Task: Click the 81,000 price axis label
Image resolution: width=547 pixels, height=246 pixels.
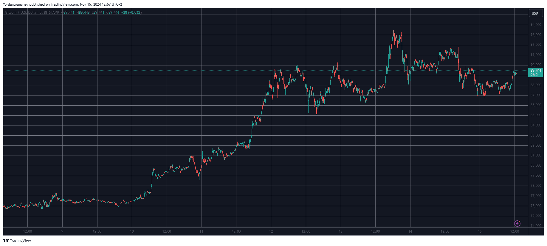Action: 536,155
